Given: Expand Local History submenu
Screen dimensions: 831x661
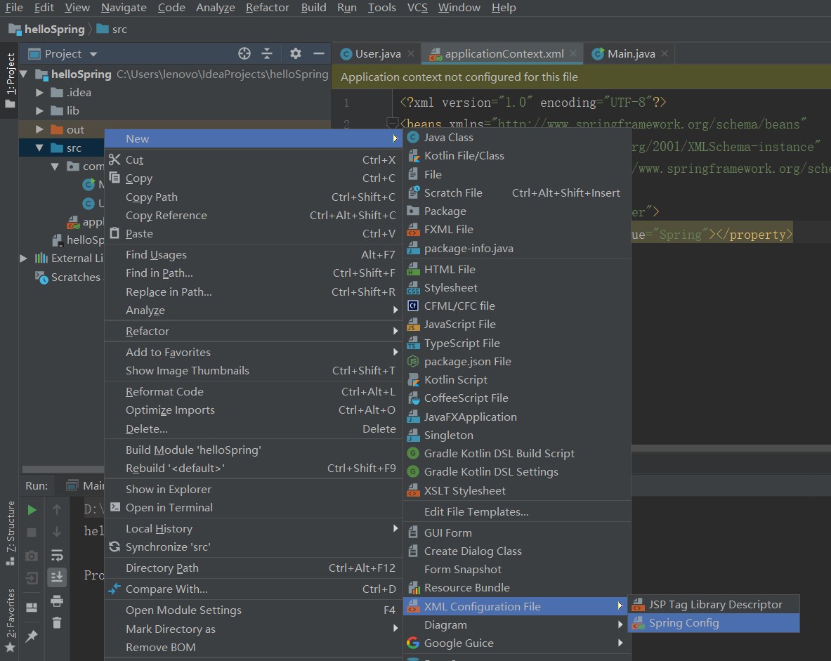Looking at the screenshot, I should coord(254,529).
